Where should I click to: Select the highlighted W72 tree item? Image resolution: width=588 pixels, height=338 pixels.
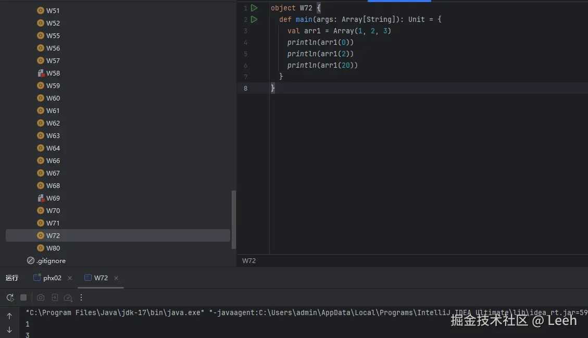coord(118,235)
